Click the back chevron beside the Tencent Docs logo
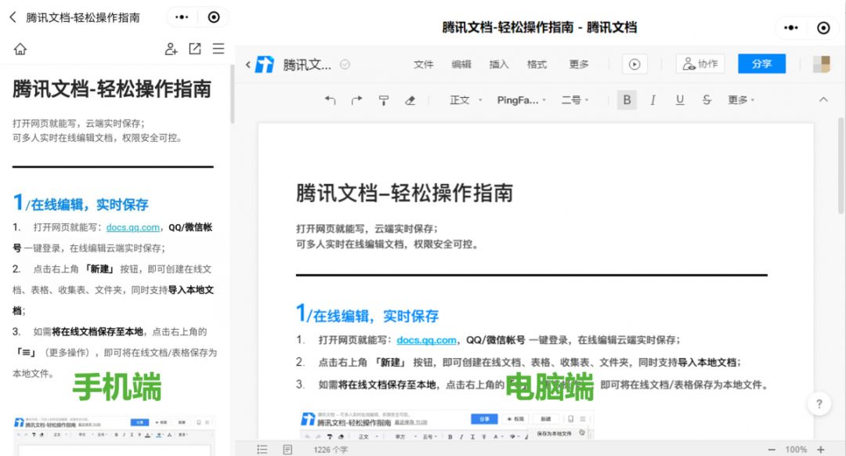This screenshot has height=456, width=846. pyautogui.click(x=248, y=65)
